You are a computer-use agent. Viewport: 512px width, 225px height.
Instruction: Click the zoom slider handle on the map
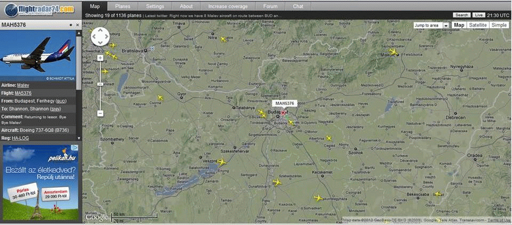[x=100, y=84]
